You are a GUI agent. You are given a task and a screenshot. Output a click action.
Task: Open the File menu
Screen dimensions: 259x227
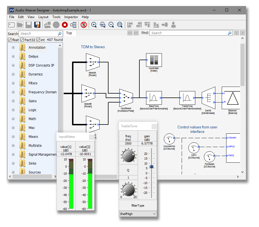tap(12, 17)
